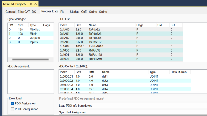Click the PDO List Name column header
207x116 pixels.
point(111,25)
